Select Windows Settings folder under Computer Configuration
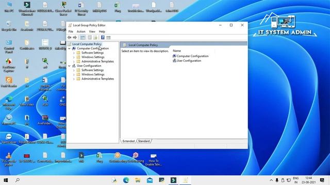This screenshot has height=185, width=330. tap(93, 57)
